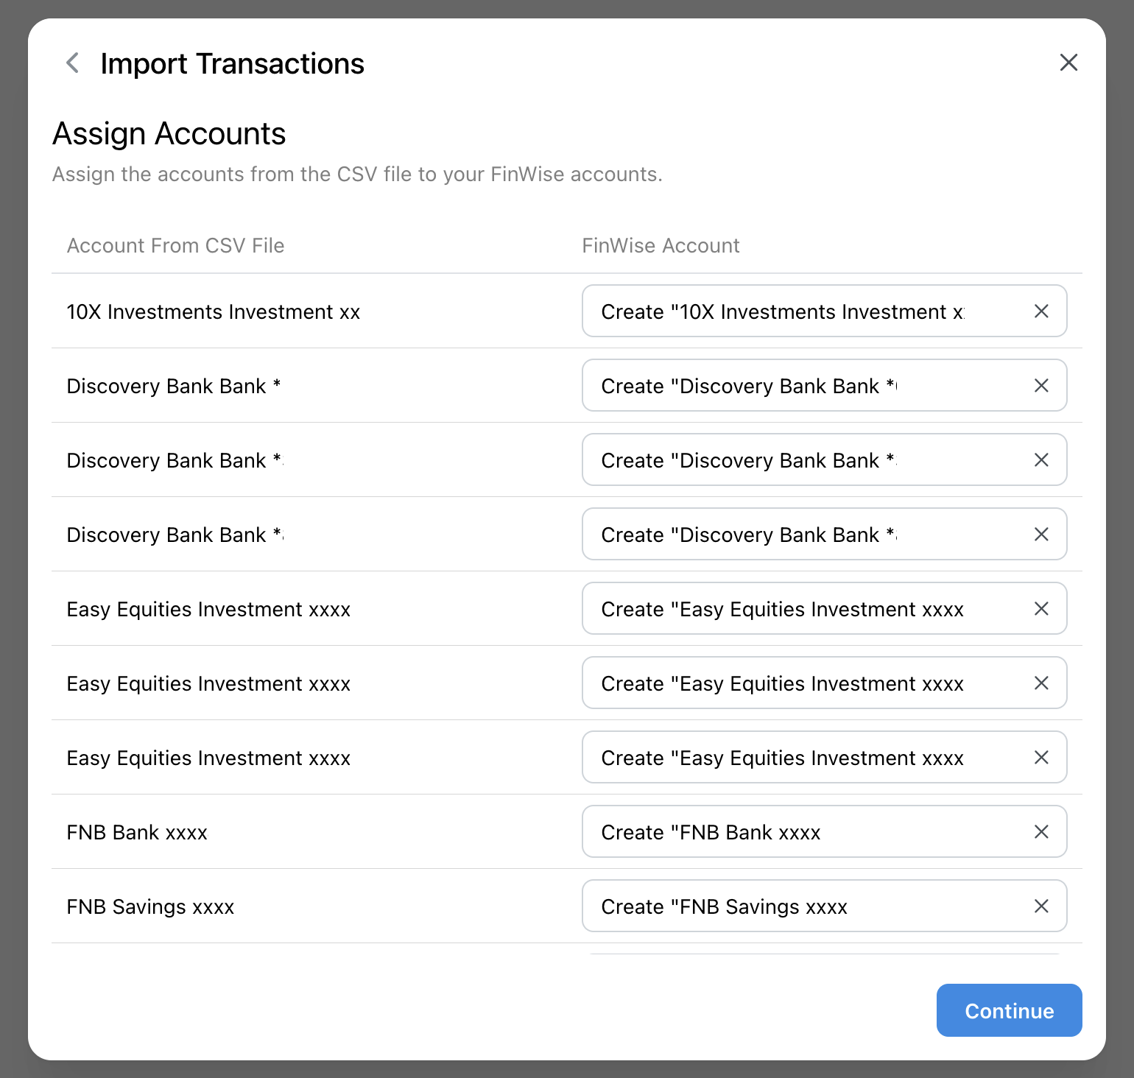Click the back arrow next to Import Transactions
The width and height of the screenshot is (1134, 1078).
point(71,63)
